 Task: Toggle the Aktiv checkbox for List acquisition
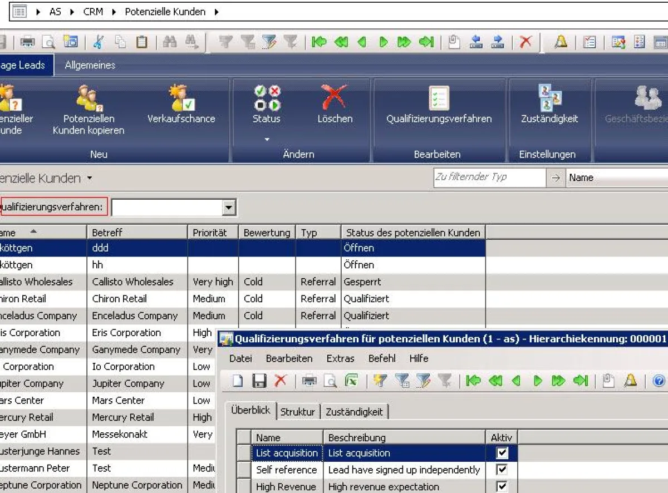point(502,453)
